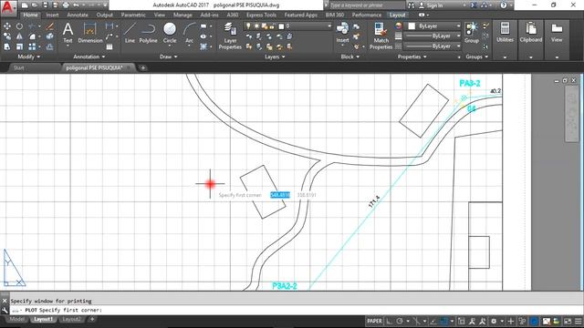This screenshot has width=584, height=328.
Task: Select the Mirror tool in Modify panel
Action: coord(19,36)
